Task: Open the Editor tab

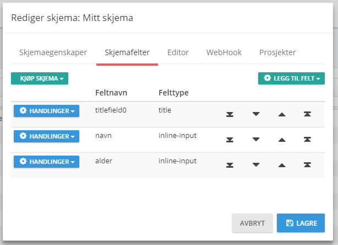Action: (178, 52)
